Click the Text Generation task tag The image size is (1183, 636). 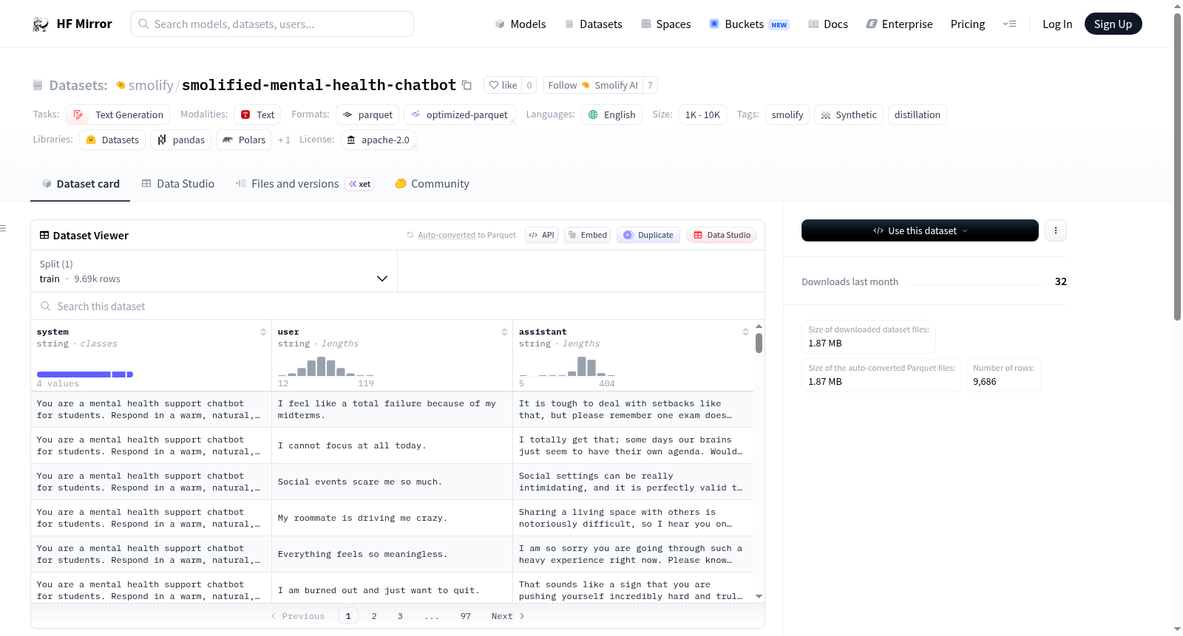(x=118, y=114)
